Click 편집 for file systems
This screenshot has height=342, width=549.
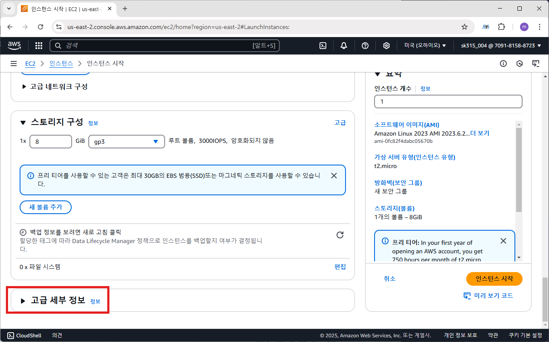click(x=340, y=267)
